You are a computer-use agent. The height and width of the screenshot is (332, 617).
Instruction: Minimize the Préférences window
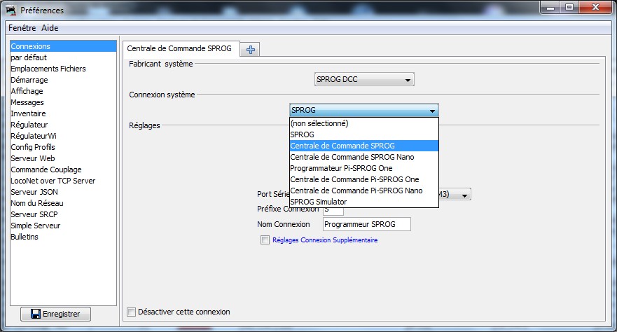pos(550,8)
